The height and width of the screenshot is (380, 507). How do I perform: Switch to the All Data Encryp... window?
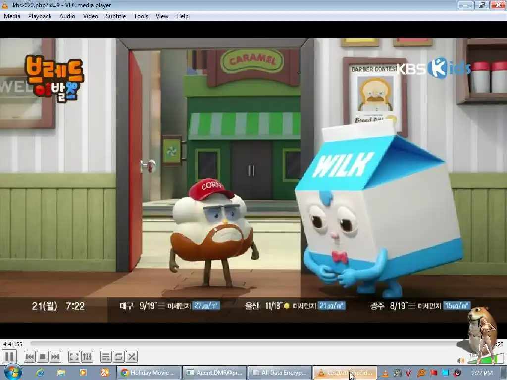280,373
